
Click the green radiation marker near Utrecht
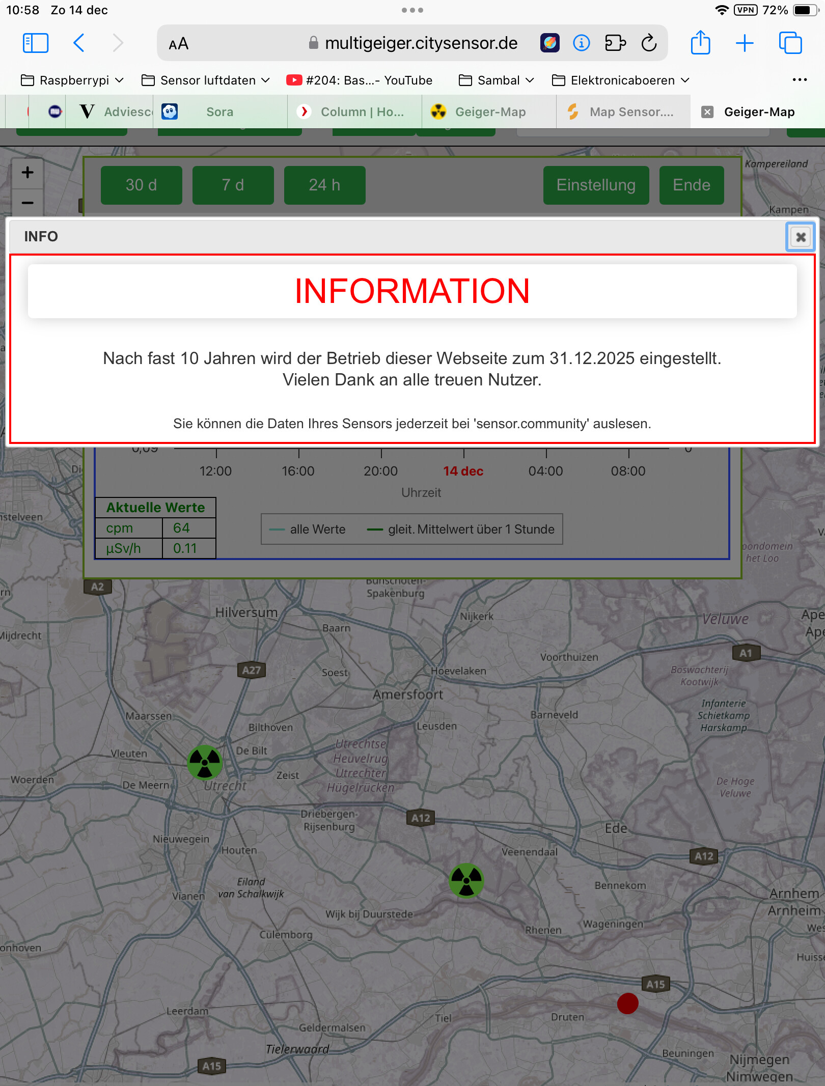pos(205,762)
